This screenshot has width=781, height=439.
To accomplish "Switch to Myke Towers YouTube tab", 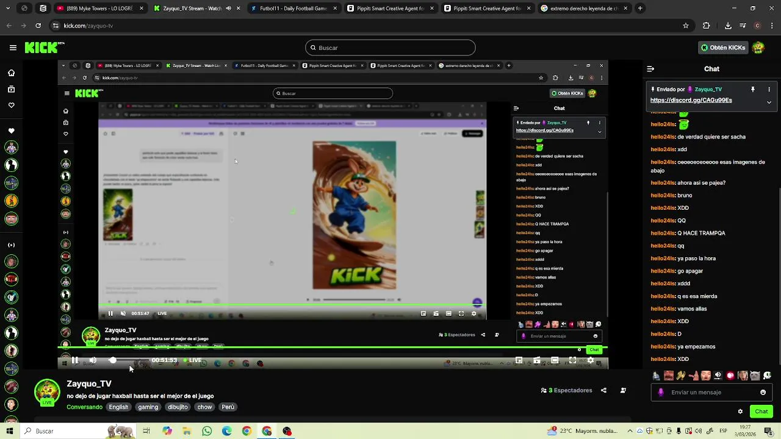I will coord(101,9).
